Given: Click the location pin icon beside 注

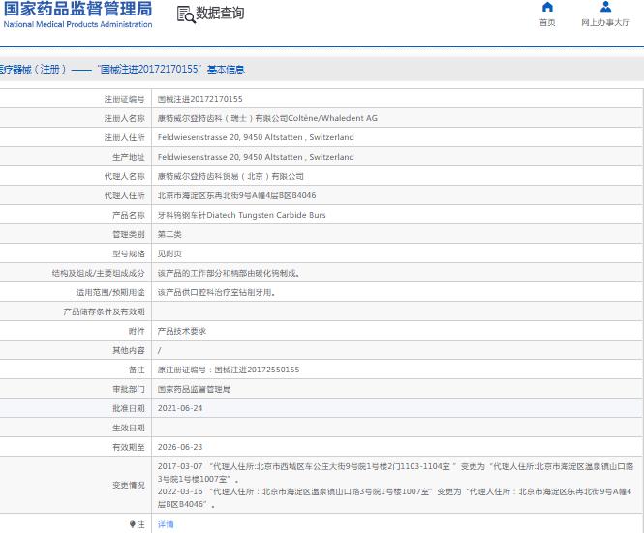Looking at the screenshot, I should [133, 524].
